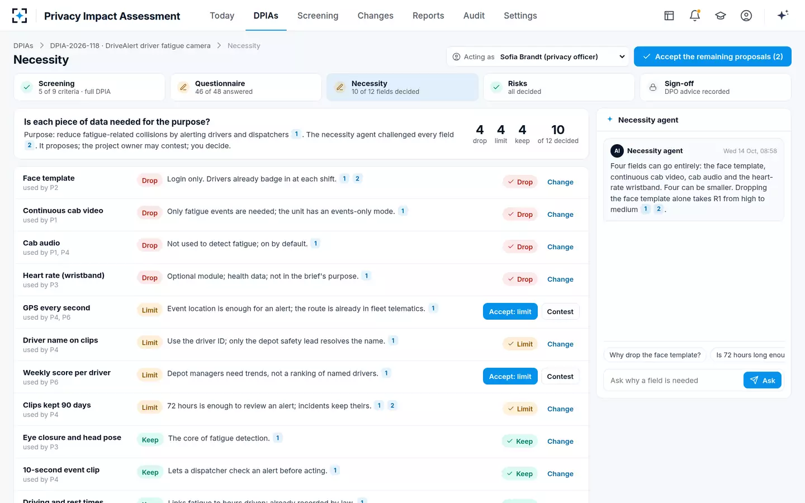Image resolution: width=805 pixels, height=503 pixels.
Task: Change decision for Continuous cab video
Action: 560,215
